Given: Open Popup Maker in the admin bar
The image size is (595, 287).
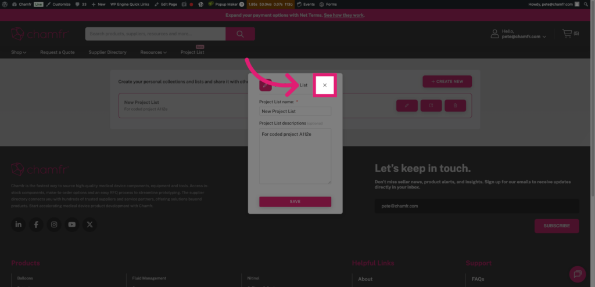Looking at the screenshot, I should [x=226, y=4].
